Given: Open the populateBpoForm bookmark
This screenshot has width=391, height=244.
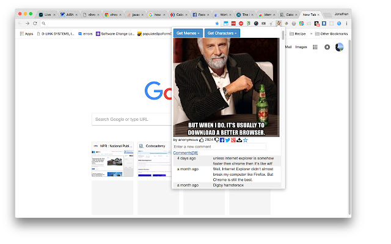Looking at the screenshot, I should 154,34.
